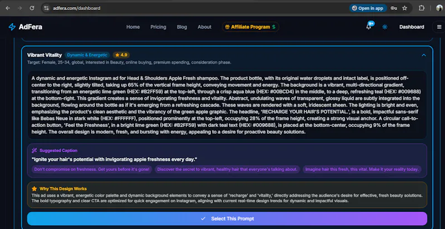Go back with the browser back arrow
The height and width of the screenshot is (229, 445).
click(8, 8)
